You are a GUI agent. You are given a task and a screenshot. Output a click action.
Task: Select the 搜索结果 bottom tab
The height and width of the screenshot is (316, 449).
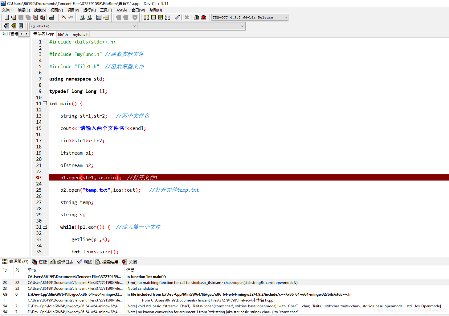coord(107,262)
